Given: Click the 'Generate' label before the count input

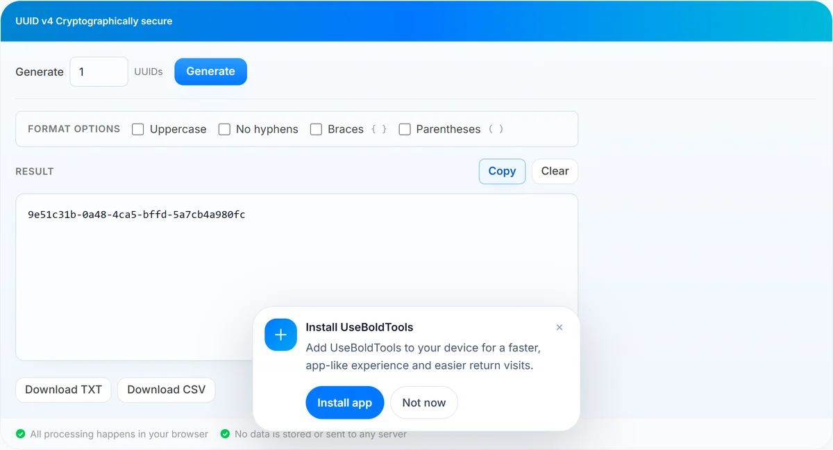Looking at the screenshot, I should click(x=40, y=72).
